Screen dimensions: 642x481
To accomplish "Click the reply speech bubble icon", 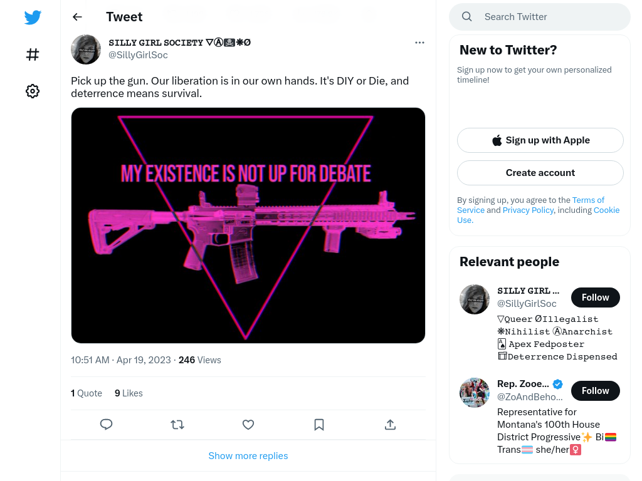I will 106,425.
